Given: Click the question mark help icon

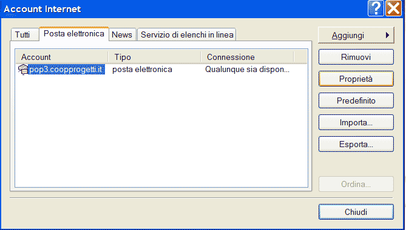Looking at the screenshot, I should (x=376, y=8).
